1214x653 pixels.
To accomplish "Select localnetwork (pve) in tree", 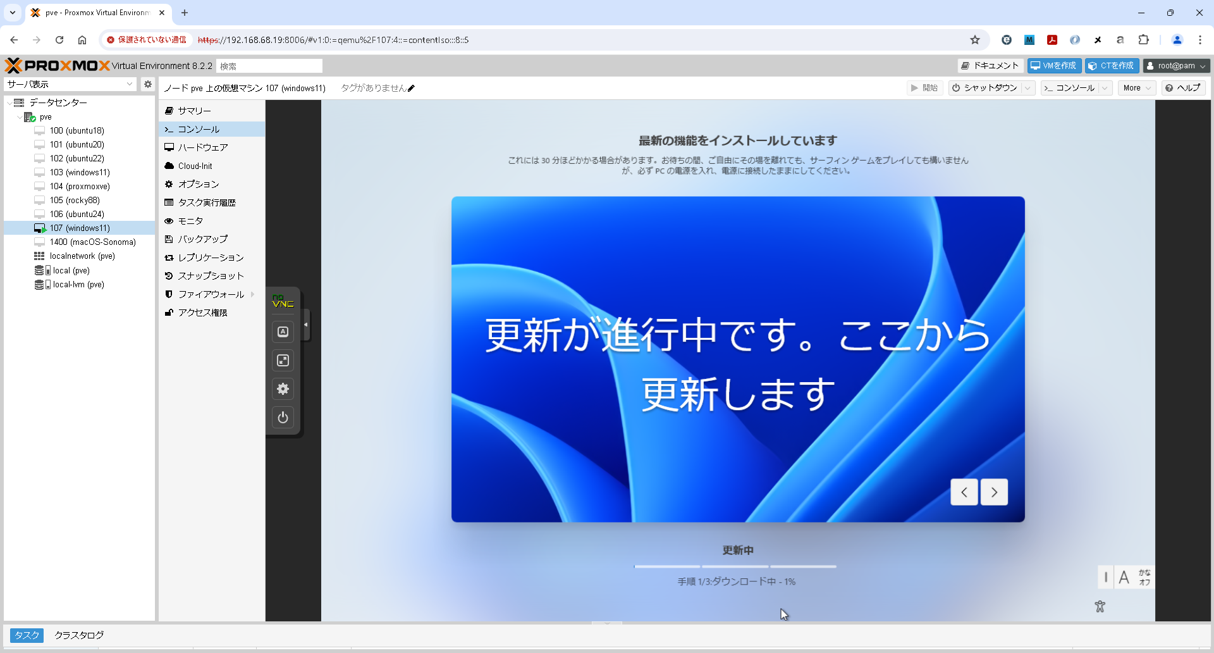I will point(82,256).
